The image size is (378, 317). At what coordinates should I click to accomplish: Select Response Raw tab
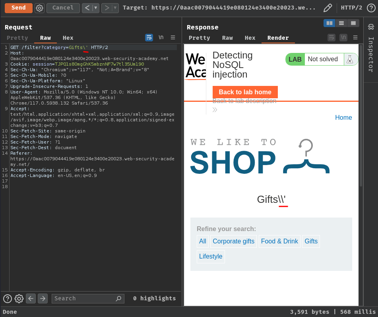228,38
